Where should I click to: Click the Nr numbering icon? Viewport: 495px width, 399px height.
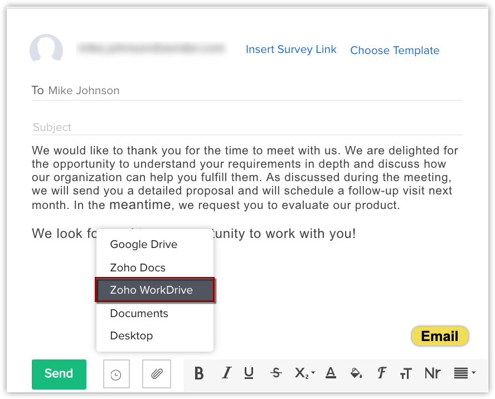click(433, 373)
